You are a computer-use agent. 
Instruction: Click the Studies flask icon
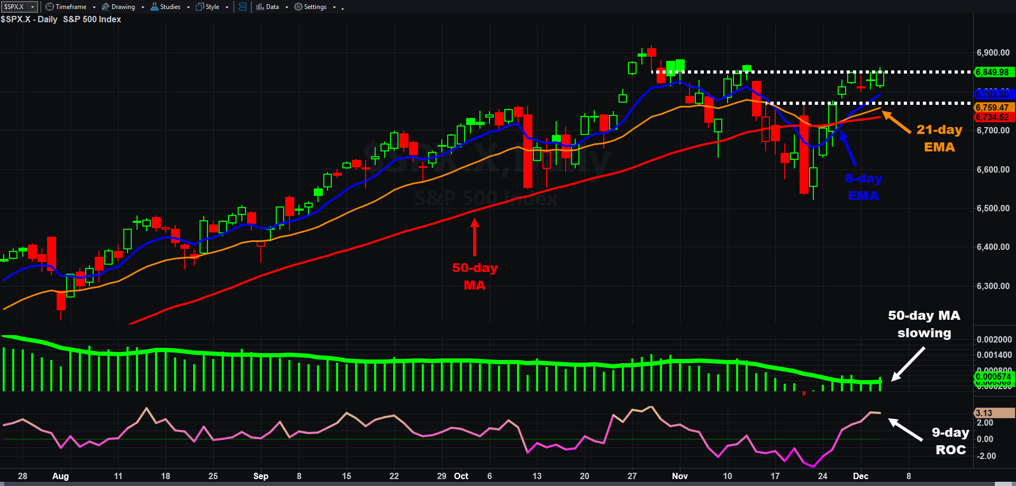pos(155,7)
